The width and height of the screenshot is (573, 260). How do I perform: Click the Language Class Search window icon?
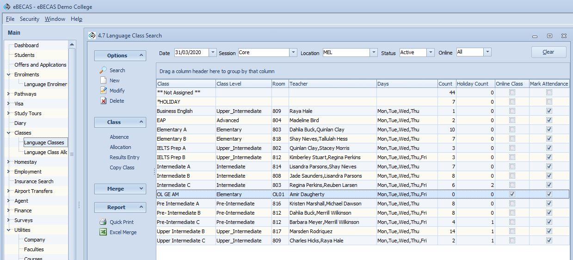pos(92,36)
